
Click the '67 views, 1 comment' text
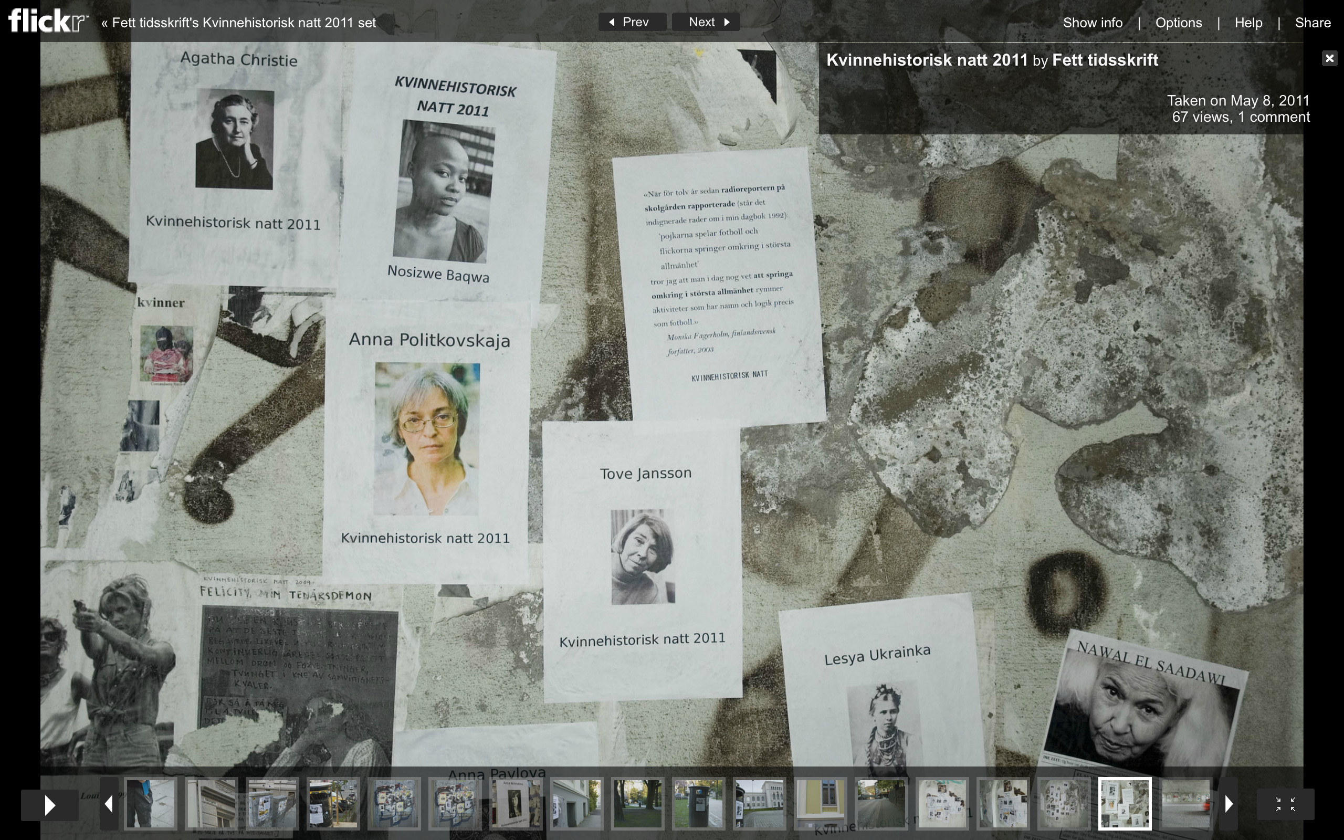[1241, 117]
